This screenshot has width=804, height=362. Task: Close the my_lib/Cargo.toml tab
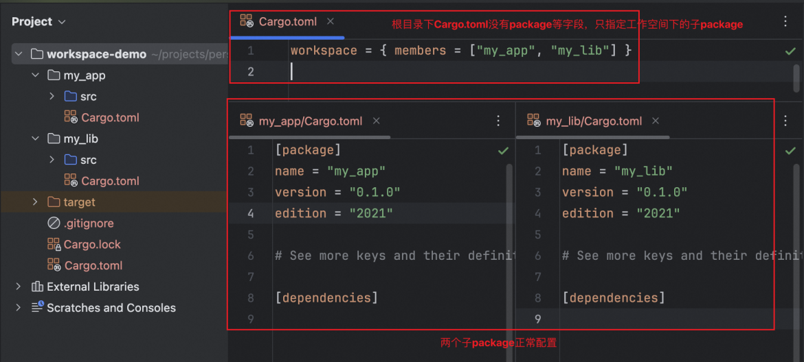656,121
